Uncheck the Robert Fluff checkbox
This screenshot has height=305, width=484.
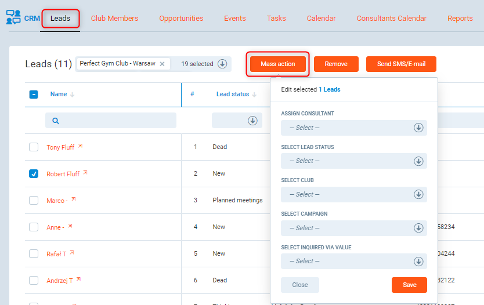(x=34, y=173)
